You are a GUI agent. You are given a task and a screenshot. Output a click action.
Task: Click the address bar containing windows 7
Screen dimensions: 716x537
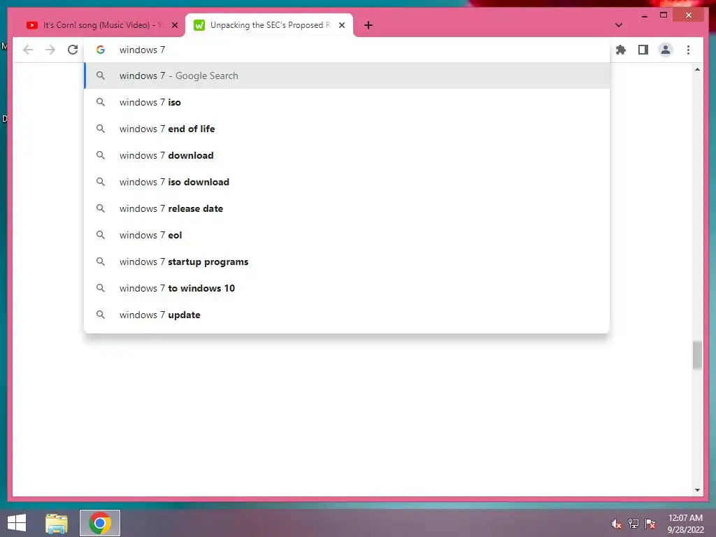tap(347, 50)
